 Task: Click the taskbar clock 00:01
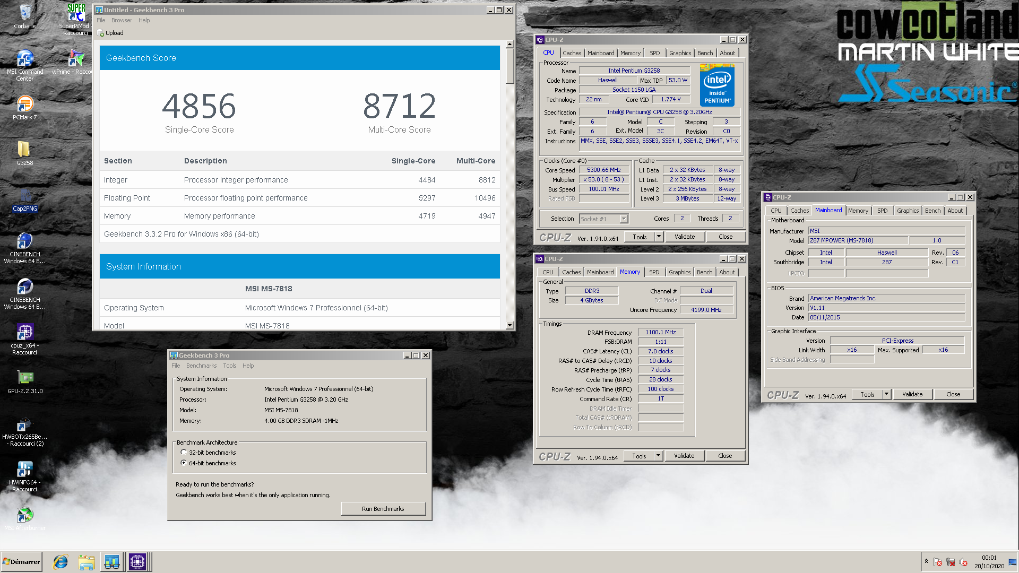[x=989, y=558]
